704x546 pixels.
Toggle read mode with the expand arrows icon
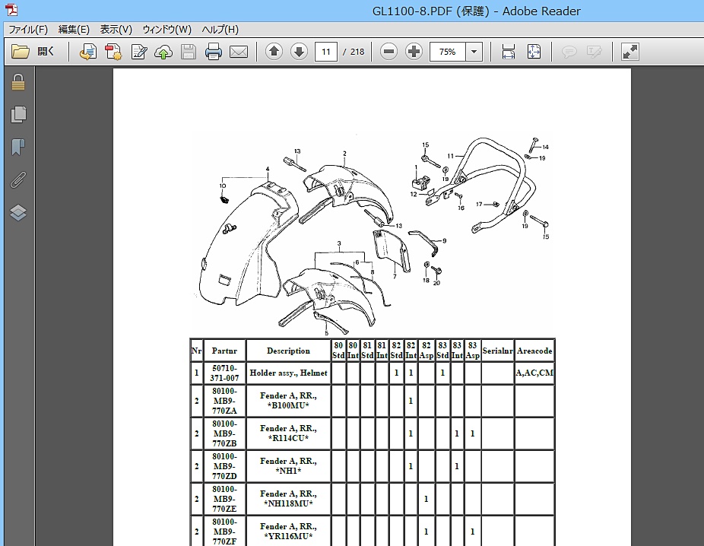[629, 52]
